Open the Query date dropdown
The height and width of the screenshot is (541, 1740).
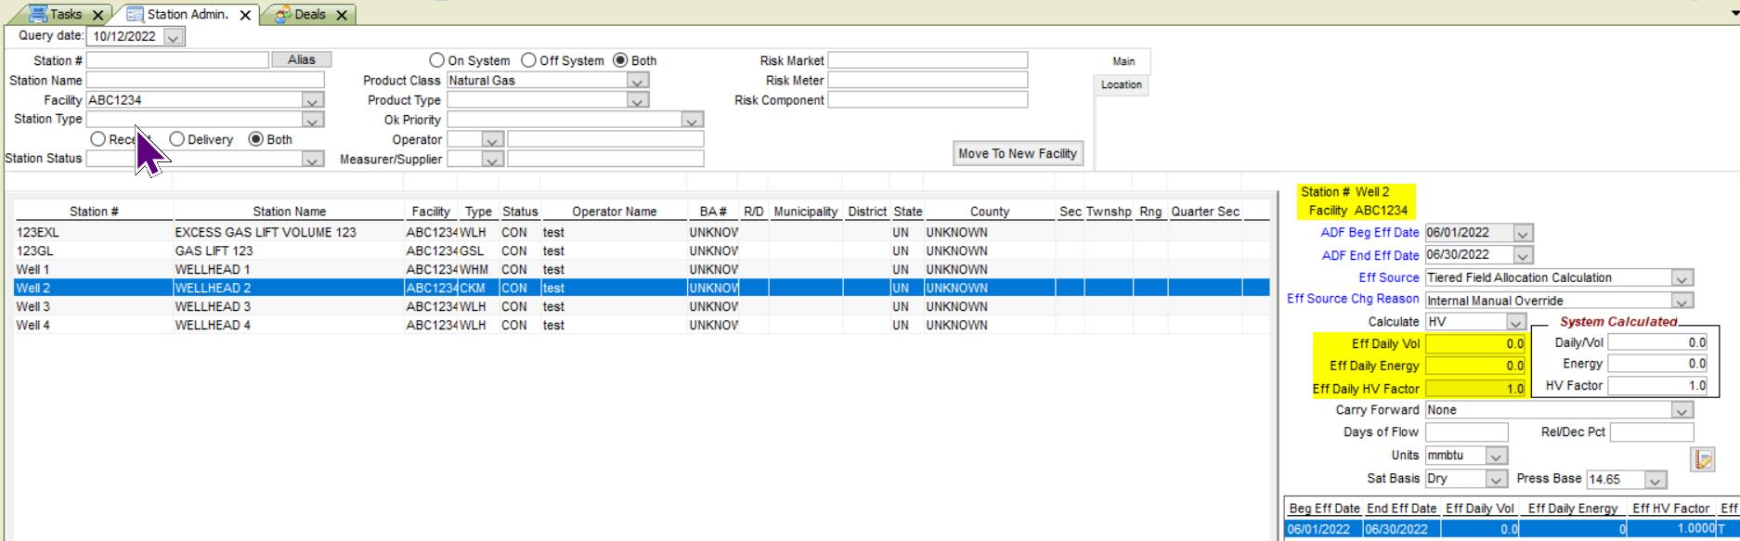pyautogui.click(x=174, y=37)
